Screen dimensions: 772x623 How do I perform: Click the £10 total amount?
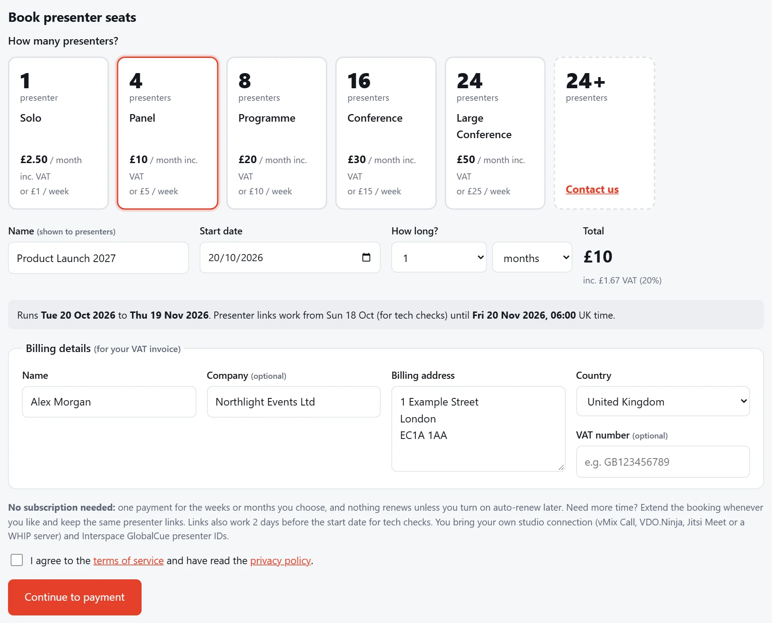[x=598, y=257]
